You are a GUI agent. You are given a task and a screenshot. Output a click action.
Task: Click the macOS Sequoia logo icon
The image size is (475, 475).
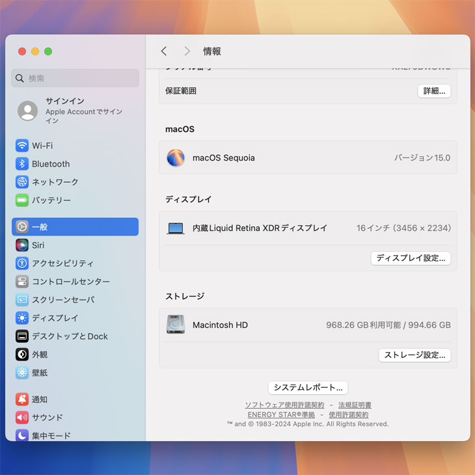coord(176,157)
